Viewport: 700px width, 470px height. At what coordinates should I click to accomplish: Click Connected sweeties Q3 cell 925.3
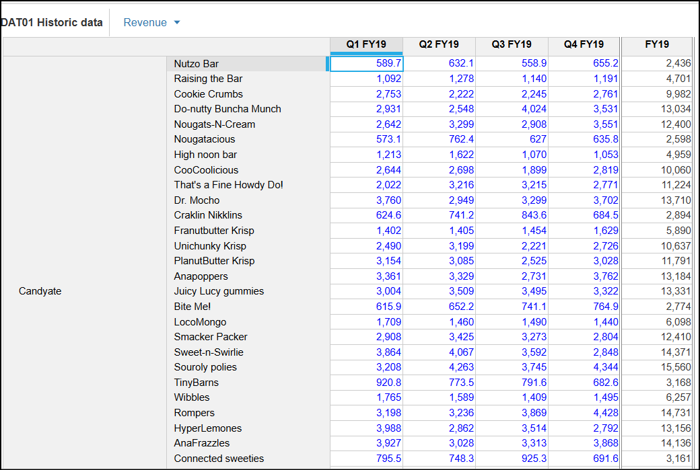pyautogui.click(x=512, y=458)
